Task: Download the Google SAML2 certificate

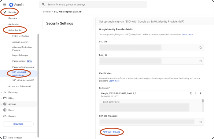Action: pyautogui.click(x=196, y=93)
